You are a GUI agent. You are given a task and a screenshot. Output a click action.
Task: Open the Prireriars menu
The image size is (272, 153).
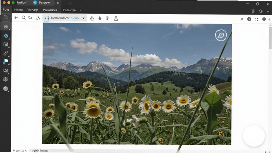tap(50, 10)
